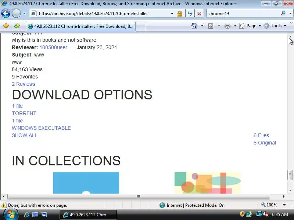Expand the zoom level dropdown arrow
The width and height of the screenshot is (294, 220).
coord(284,205)
